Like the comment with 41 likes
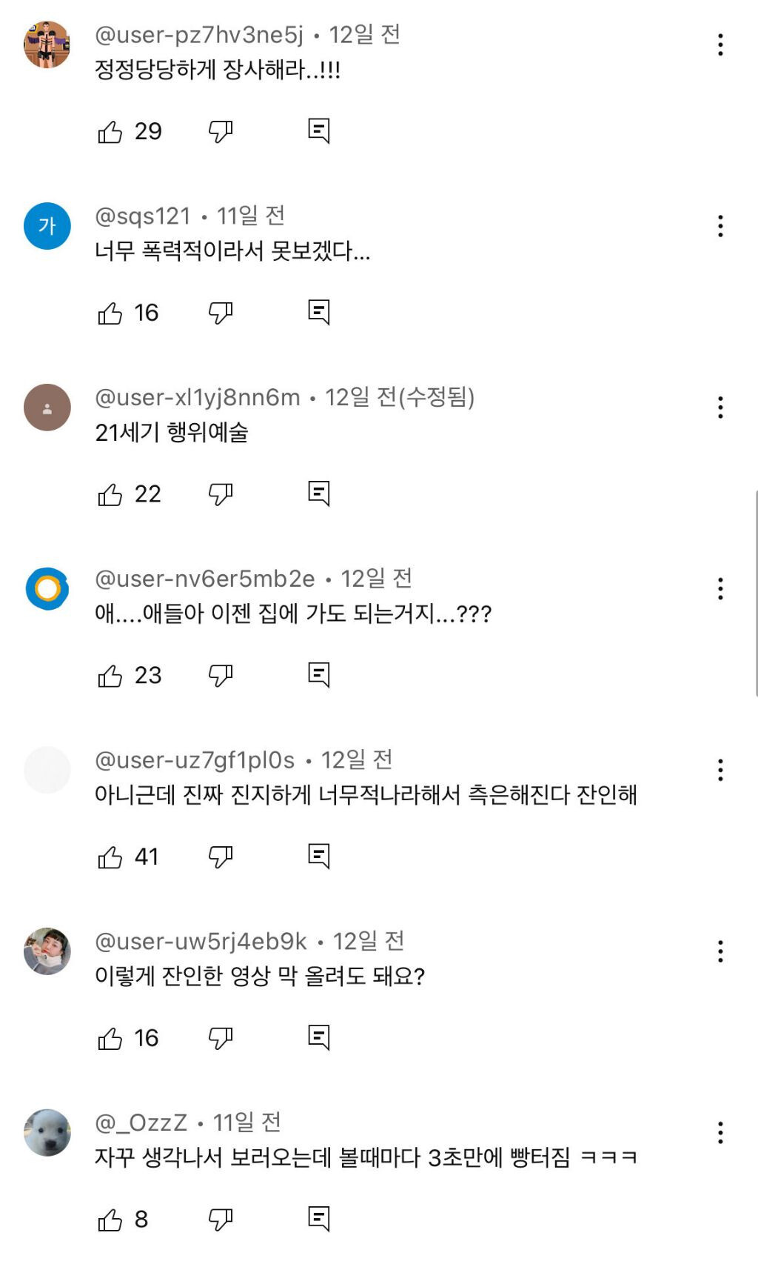This screenshot has height=1270, width=758. point(110,857)
